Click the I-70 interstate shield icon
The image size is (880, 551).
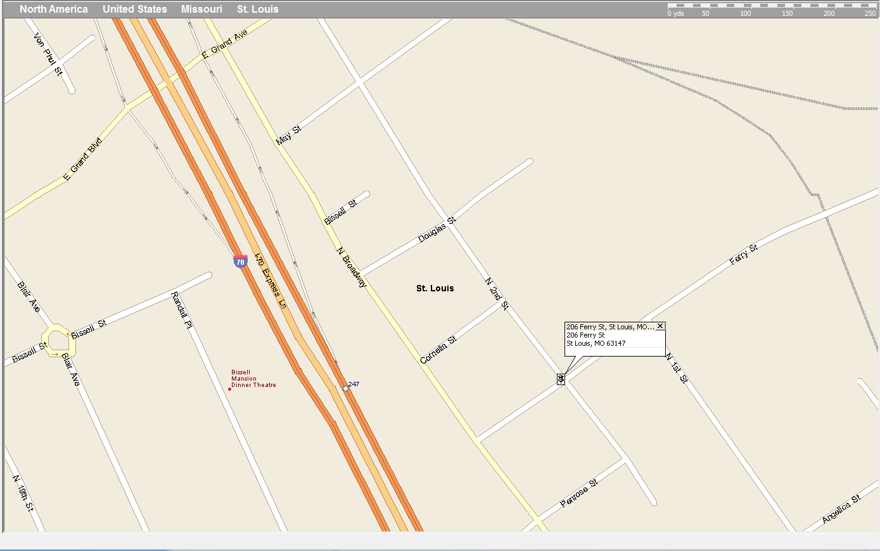240,261
